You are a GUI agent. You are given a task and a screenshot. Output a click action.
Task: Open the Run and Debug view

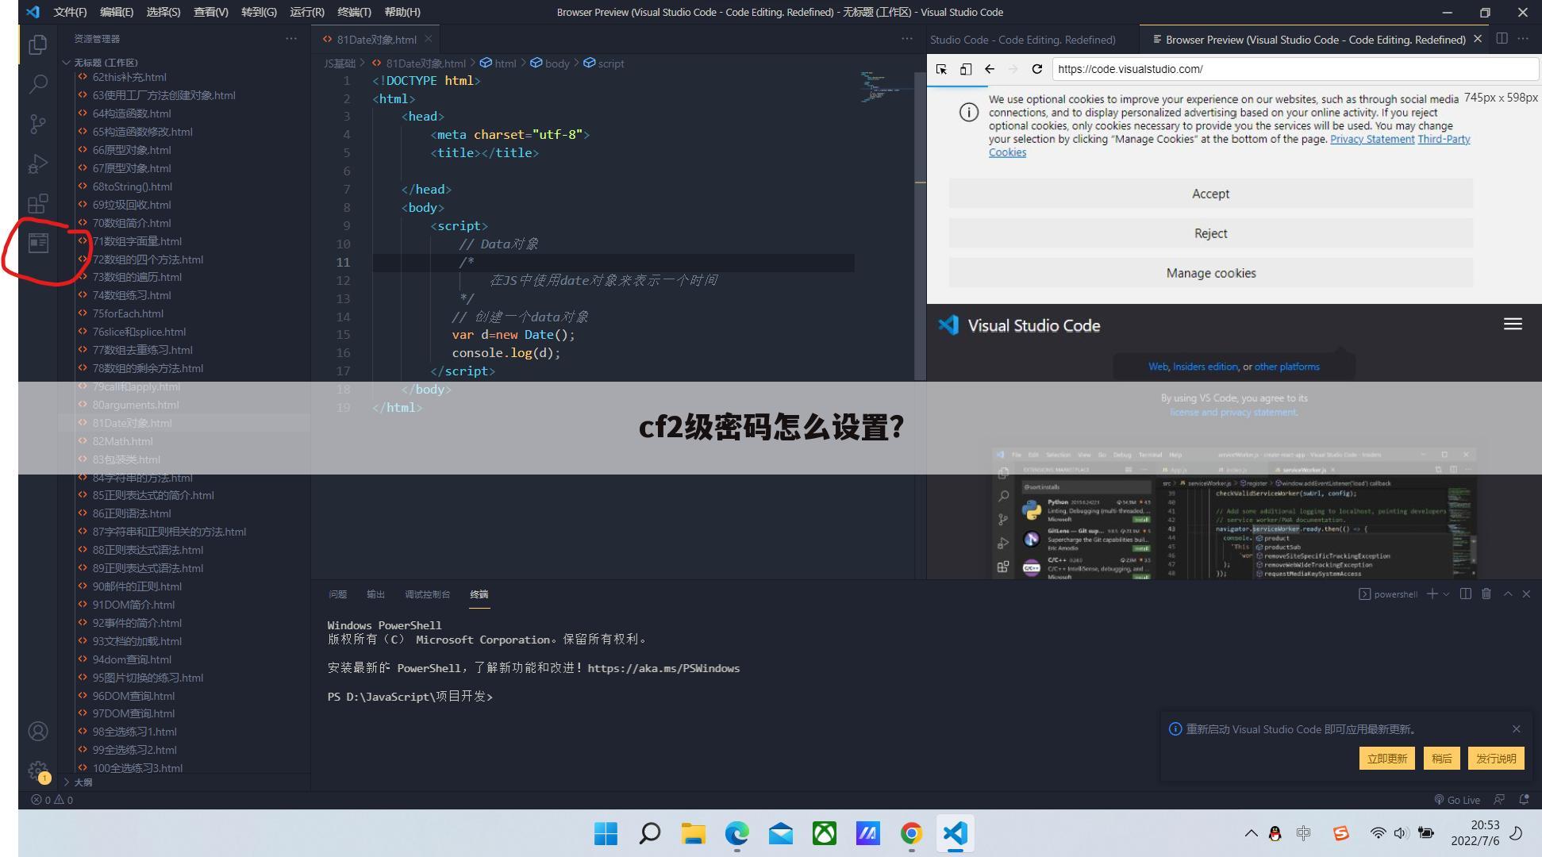37,163
